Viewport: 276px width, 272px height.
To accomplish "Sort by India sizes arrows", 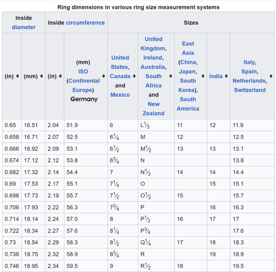I will (x=226, y=76).
